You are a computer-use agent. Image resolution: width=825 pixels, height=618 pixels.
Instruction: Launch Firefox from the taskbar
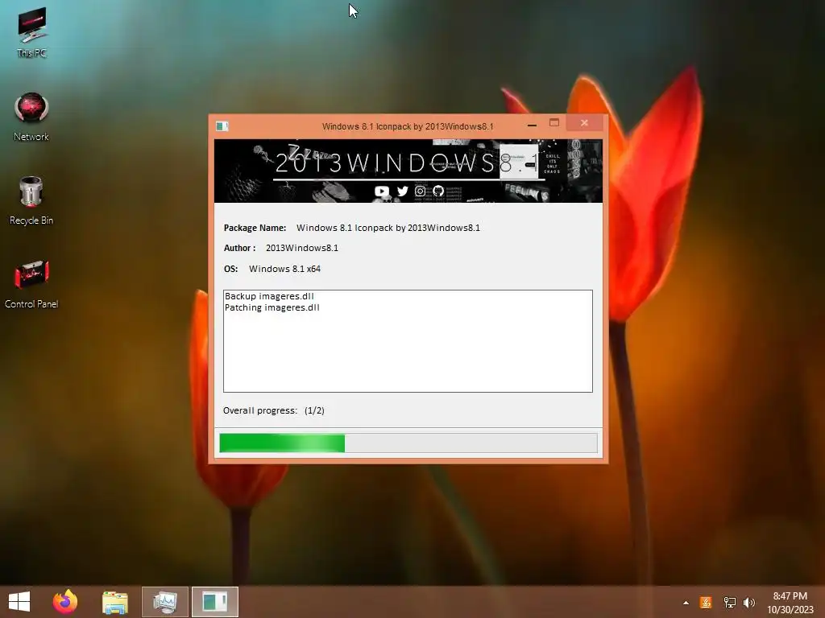point(65,602)
